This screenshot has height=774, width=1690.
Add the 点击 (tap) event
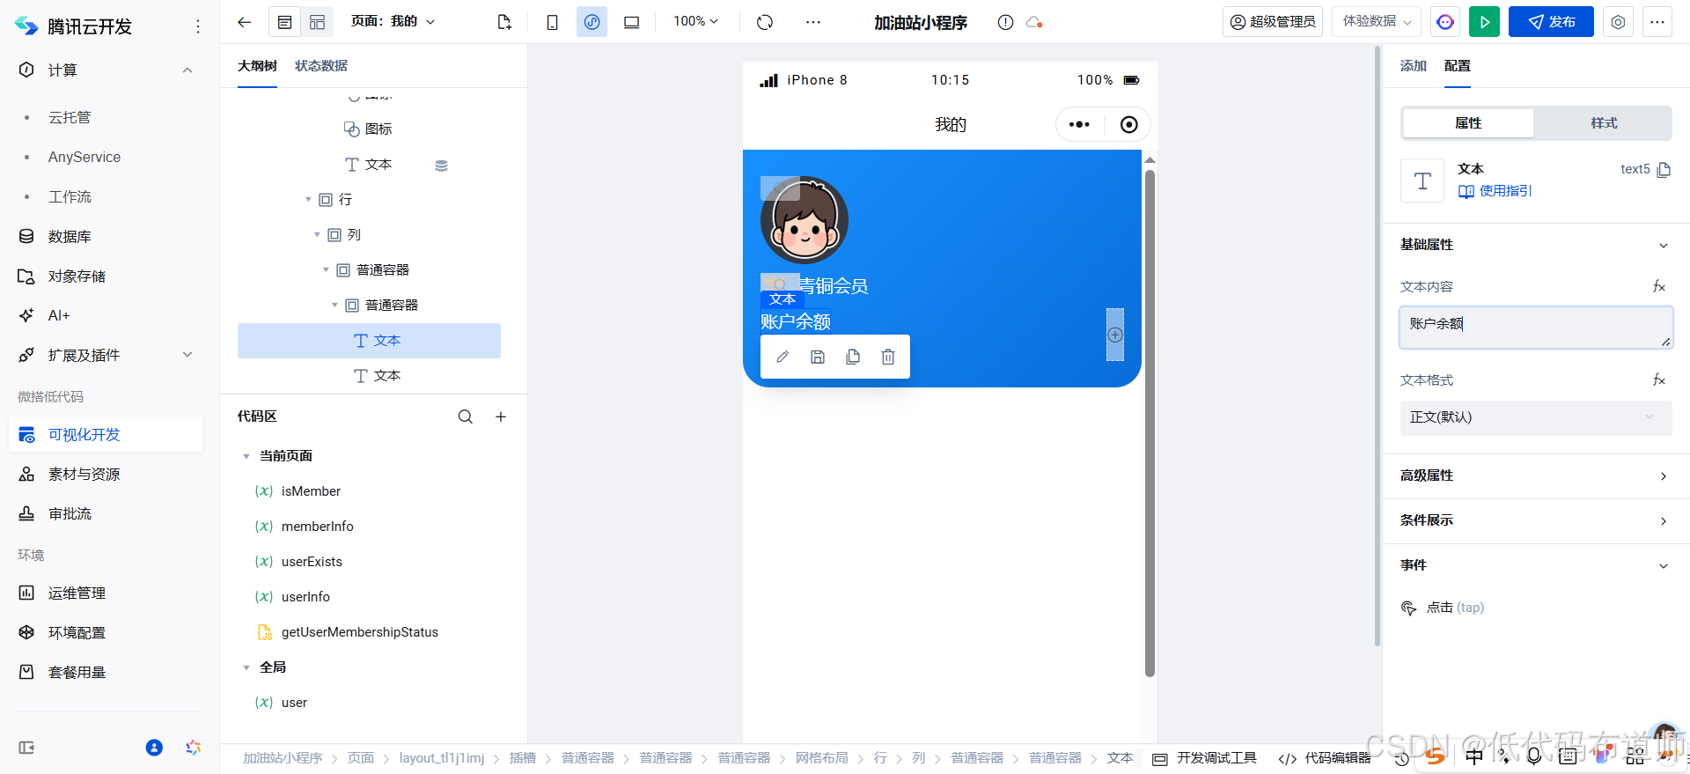tap(1444, 608)
